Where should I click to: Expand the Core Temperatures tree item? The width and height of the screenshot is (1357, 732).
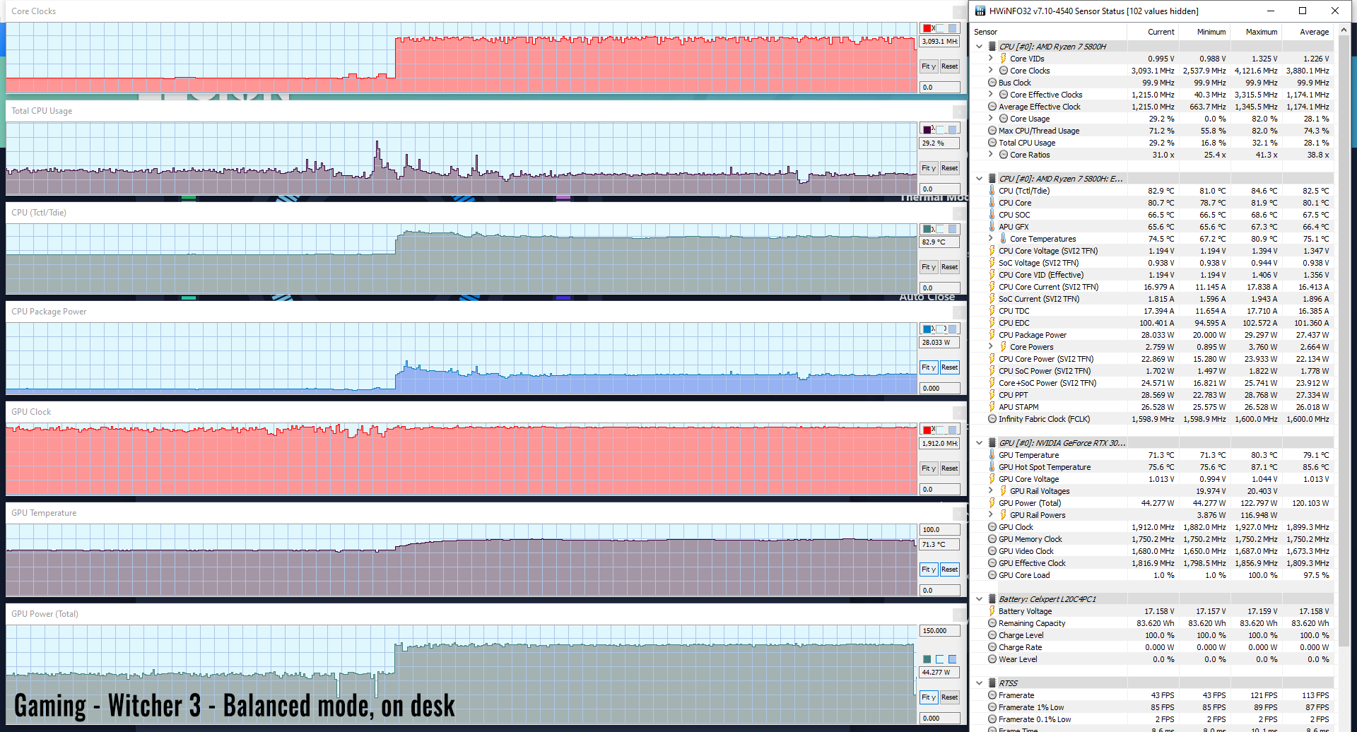991,239
